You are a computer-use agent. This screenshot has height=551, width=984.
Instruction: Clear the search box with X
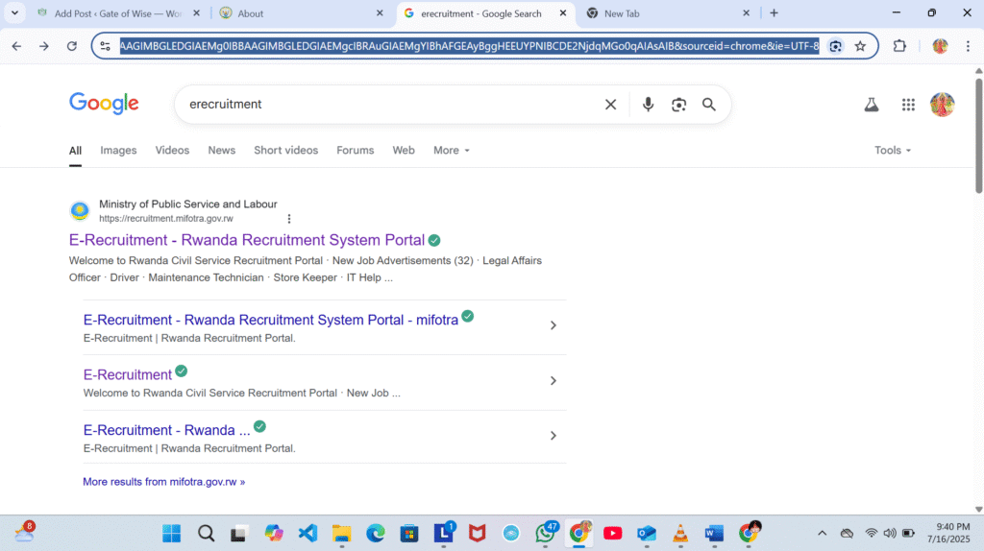coord(610,105)
